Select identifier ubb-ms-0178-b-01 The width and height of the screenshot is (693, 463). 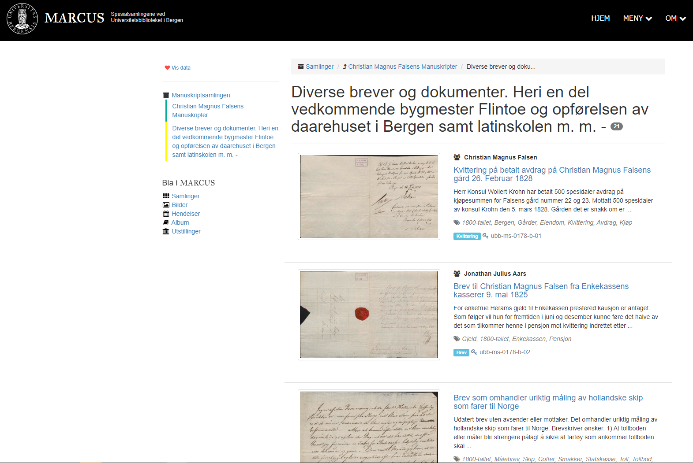coord(516,236)
